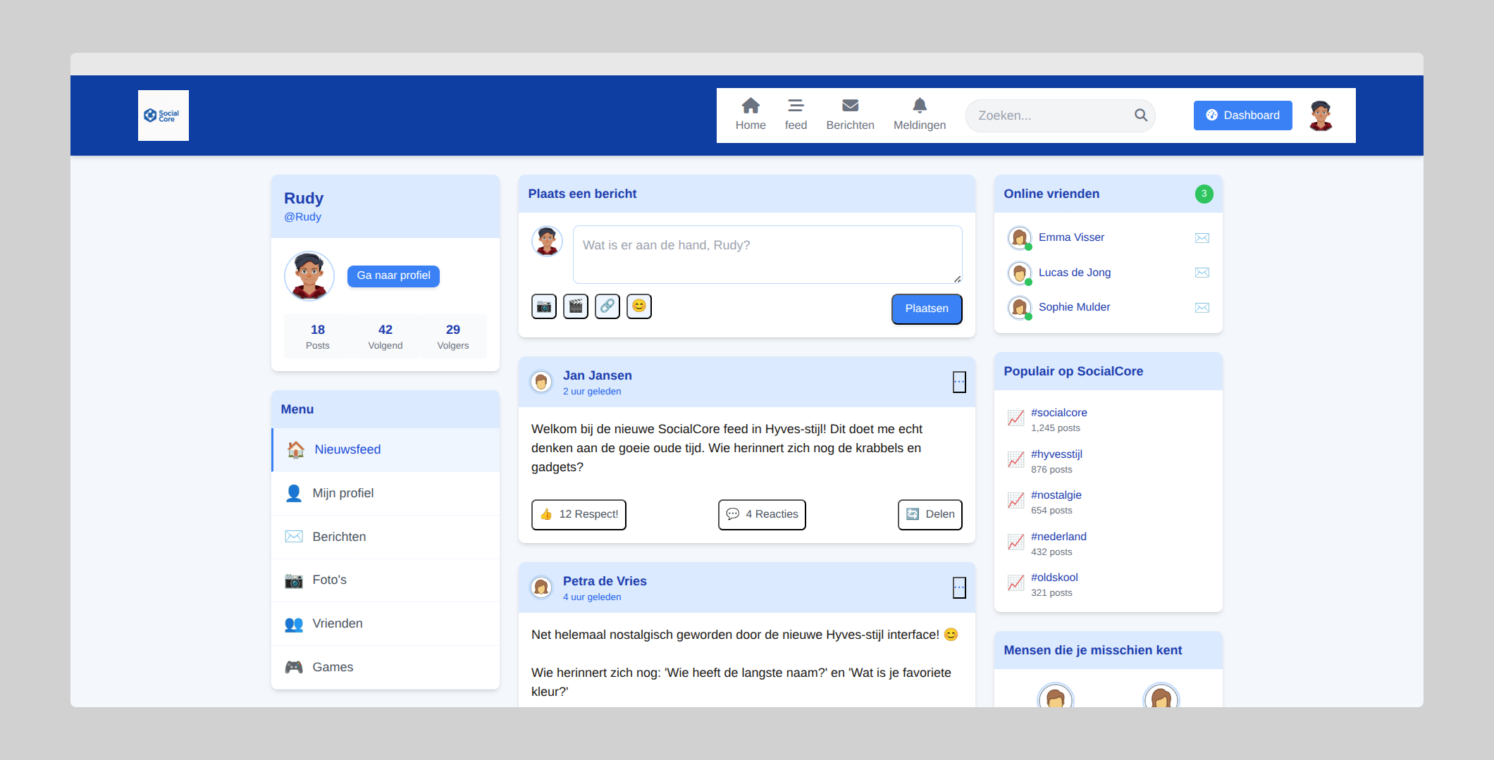Click the link attachment icon
The width and height of the screenshot is (1494, 760).
pos(607,306)
